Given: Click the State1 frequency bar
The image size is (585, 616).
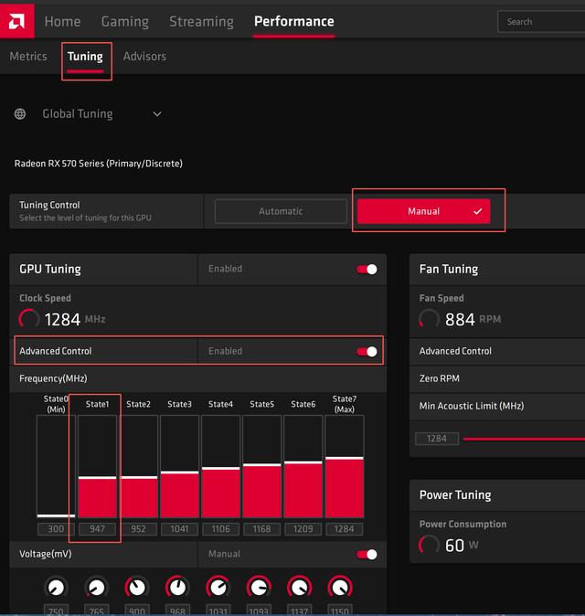Looking at the screenshot, I should pyautogui.click(x=97, y=466).
